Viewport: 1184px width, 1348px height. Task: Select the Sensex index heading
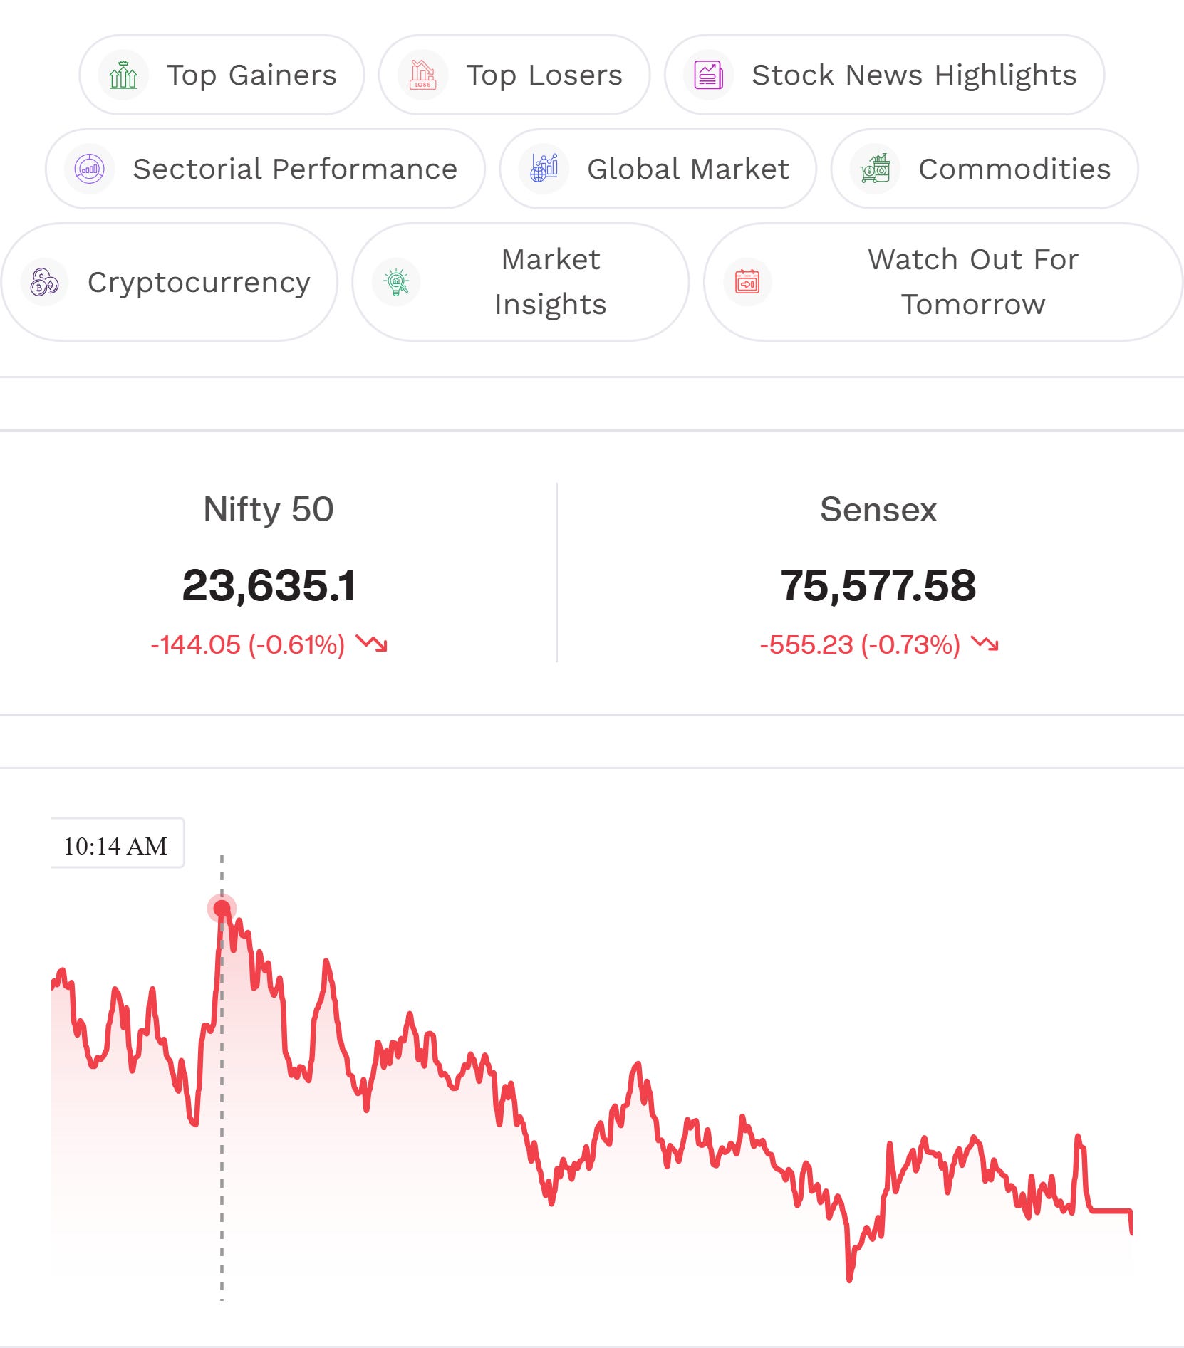878,510
